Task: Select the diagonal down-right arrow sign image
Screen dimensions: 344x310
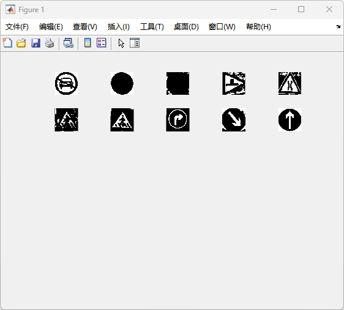Action: click(234, 120)
